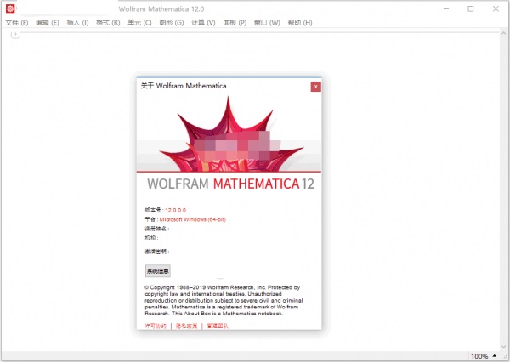
Task: Open the 隐私政策 link
Action: [x=187, y=325]
